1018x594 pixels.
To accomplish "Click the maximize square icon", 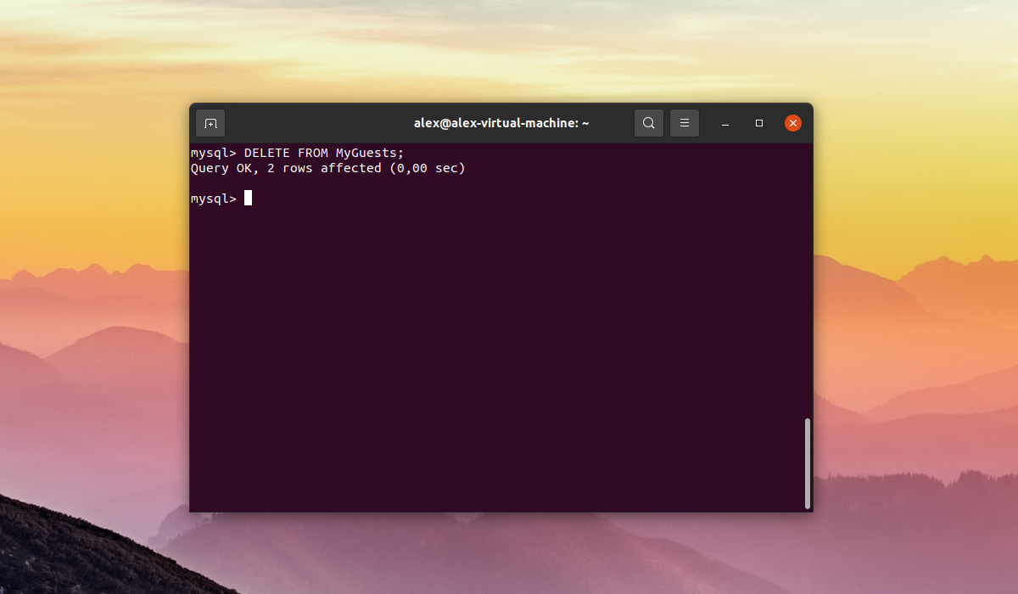I will pos(758,123).
